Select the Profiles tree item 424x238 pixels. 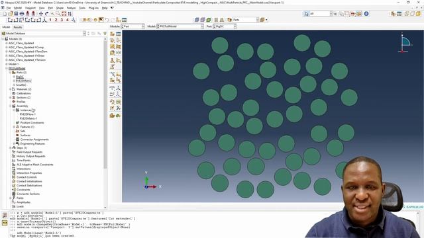[x=21, y=102]
